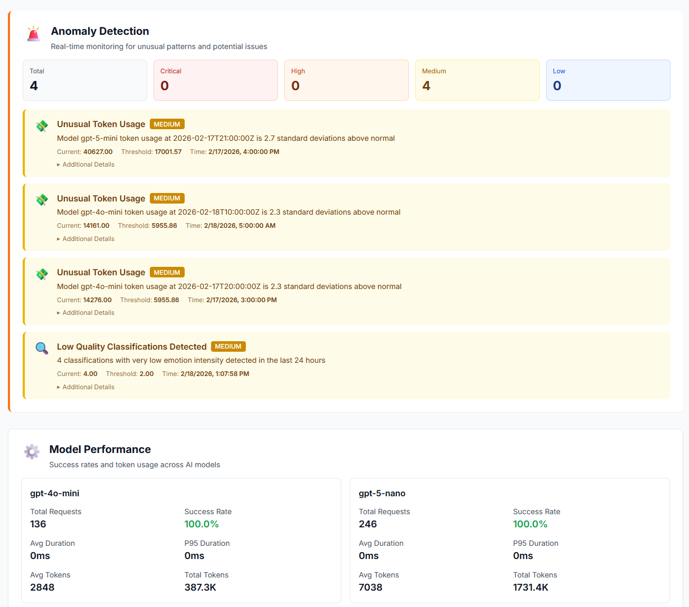
Task: Click the gear icon beside Model Performance
Action: coord(32,451)
